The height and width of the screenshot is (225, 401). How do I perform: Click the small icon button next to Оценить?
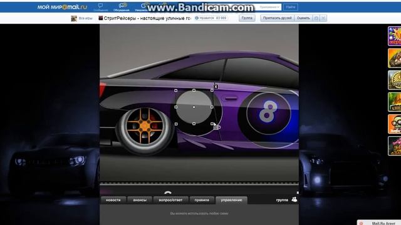coord(316,18)
